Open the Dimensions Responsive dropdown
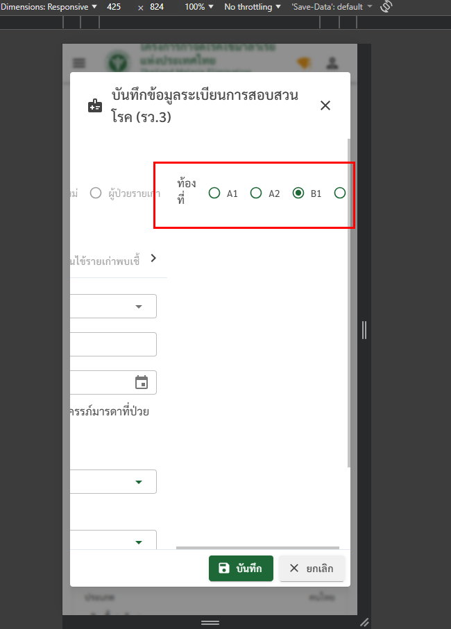The width and height of the screenshot is (451, 629). click(x=49, y=6)
